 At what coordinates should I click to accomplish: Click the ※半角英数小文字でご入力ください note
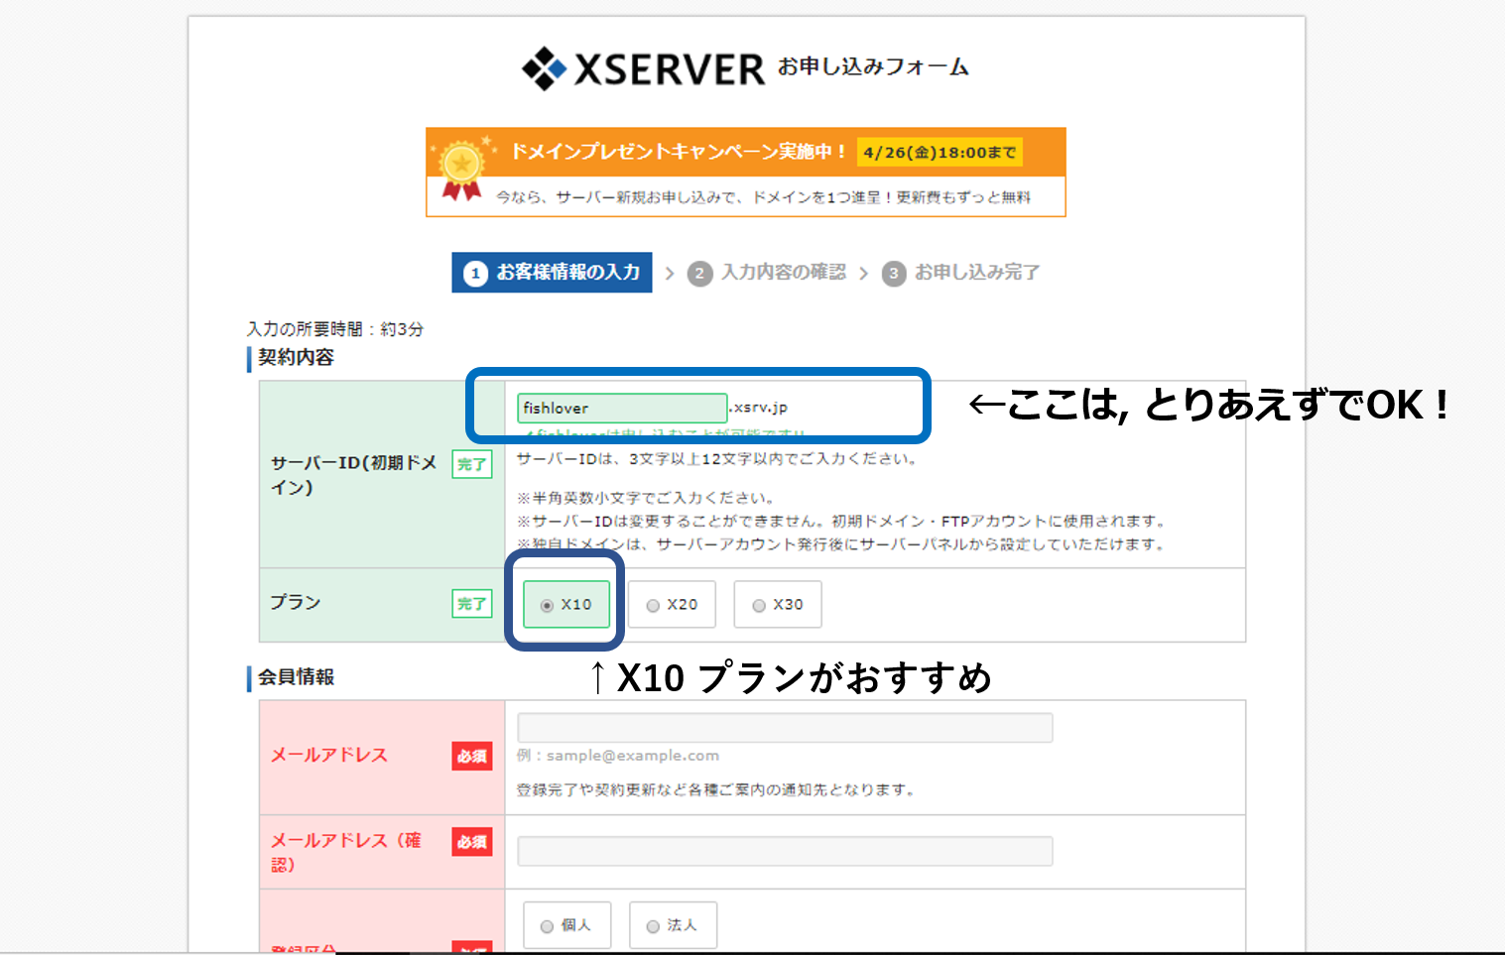646,498
